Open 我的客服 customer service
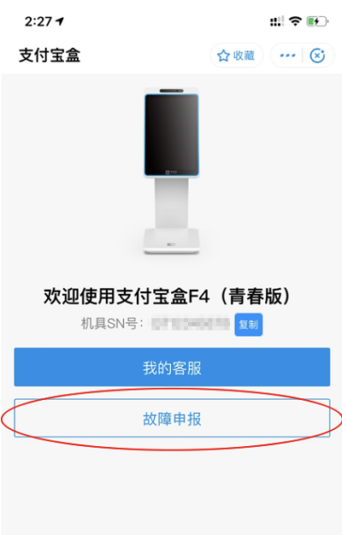This screenshot has width=342, height=535. coord(172,367)
